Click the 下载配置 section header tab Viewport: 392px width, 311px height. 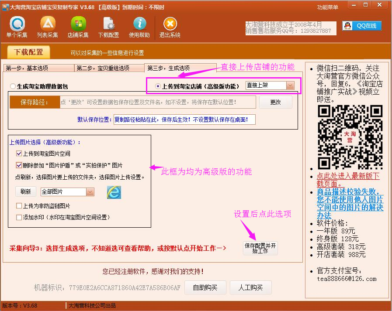(x=28, y=52)
